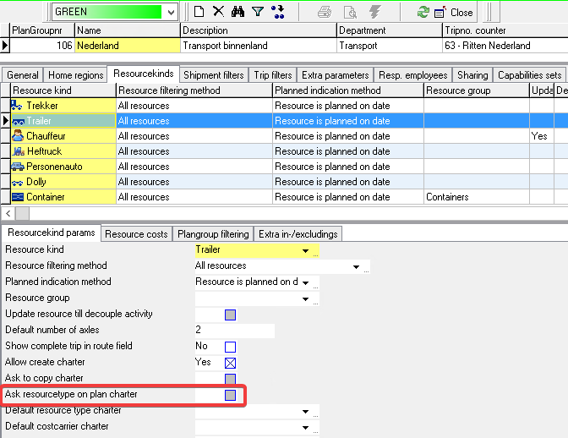Viewport: 568px width, 438px height.
Task: Check Show complete trip in route field
Action: pos(230,347)
